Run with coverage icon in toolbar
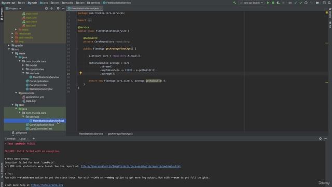Screen dimensions: 332x187 [278, 3]
